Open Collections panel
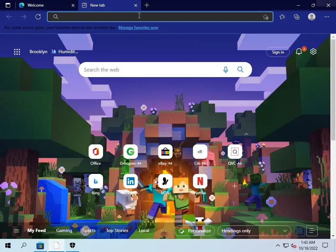 [x=297, y=17]
